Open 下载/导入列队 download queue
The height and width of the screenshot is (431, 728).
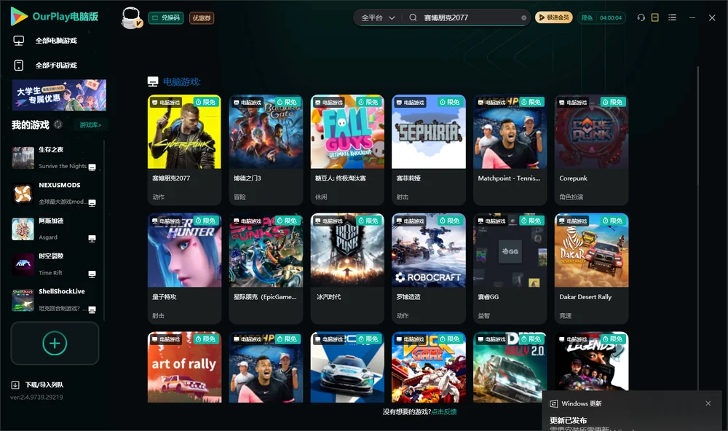44,384
